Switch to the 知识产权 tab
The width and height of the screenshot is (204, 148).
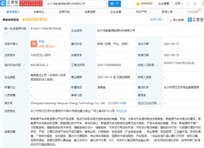click(142, 12)
